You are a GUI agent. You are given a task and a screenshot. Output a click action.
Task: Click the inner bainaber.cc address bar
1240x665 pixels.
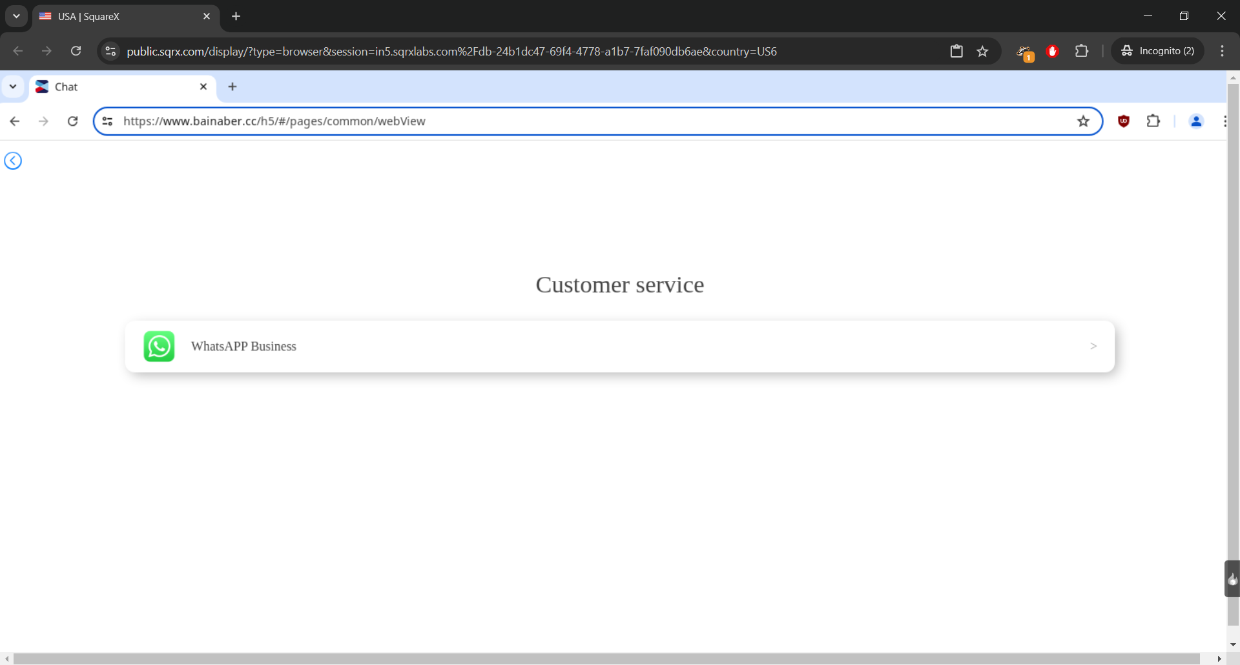(x=581, y=121)
